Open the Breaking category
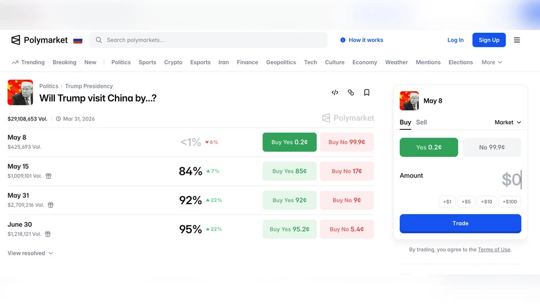The height and width of the screenshot is (304, 540). (x=65, y=62)
